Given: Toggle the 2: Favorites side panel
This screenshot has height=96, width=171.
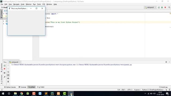Looking at the screenshot, I should pyautogui.click(x=1, y=68).
